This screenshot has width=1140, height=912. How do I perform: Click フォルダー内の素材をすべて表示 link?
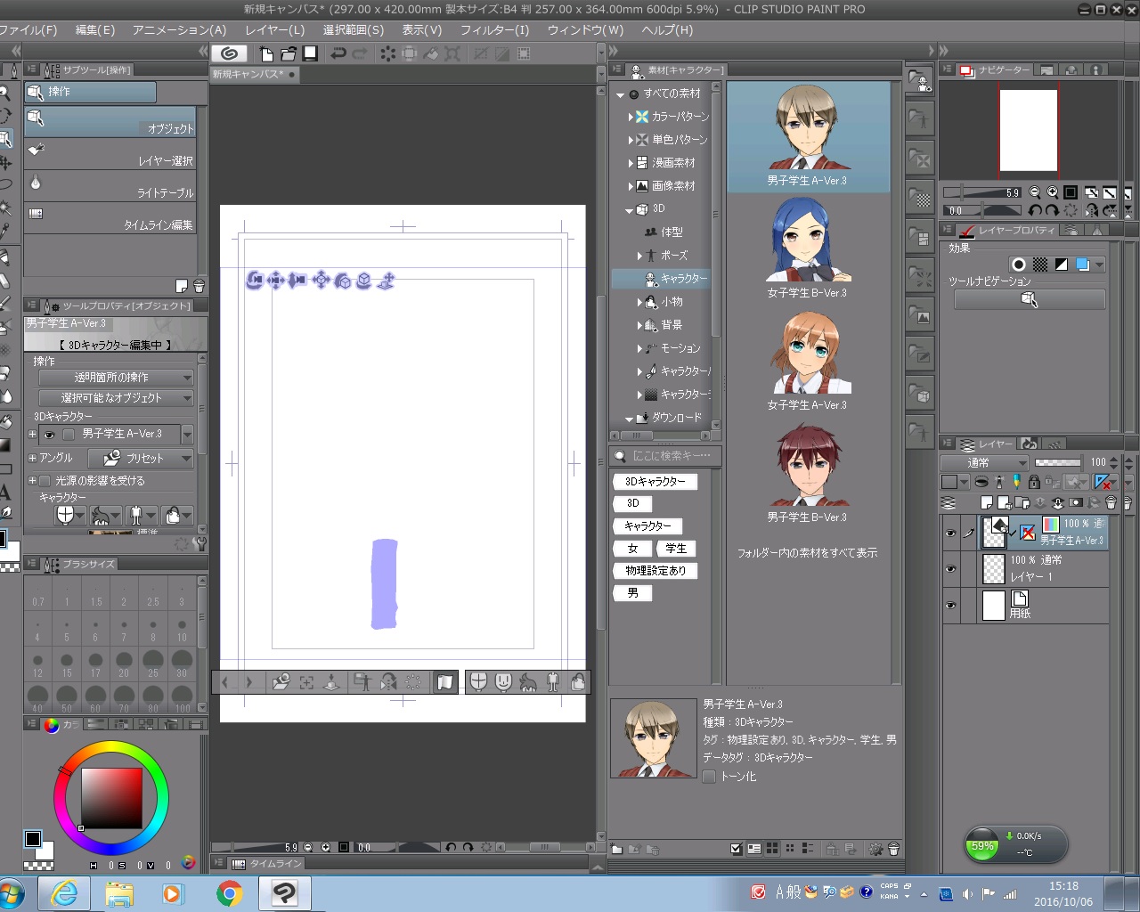tap(807, 553)
